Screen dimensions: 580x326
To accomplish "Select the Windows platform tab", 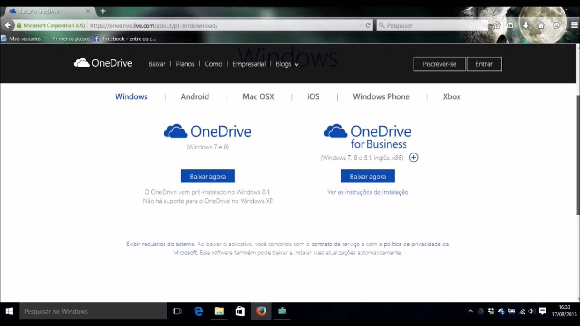I will coord(131,96).
